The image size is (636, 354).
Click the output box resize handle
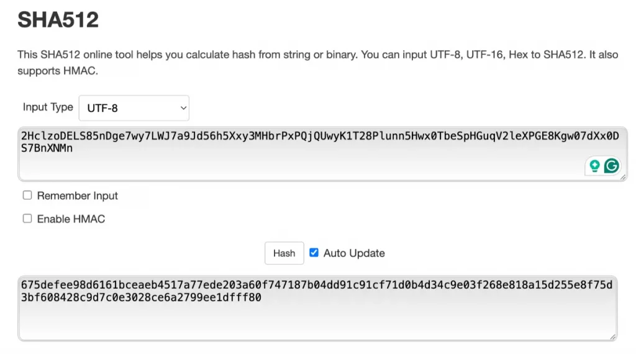click(613, 337)
